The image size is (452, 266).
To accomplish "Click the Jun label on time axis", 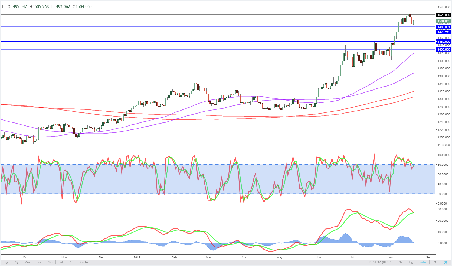I will (x=319, y=257).
